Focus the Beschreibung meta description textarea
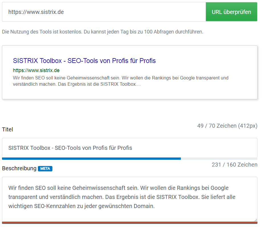Image resolution: width=262 pixels, height=227 pixels. (130, 199)
